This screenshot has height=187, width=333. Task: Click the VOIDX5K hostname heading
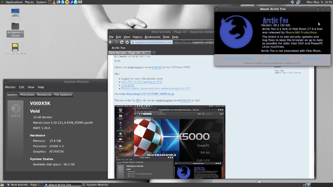[40, 103]
